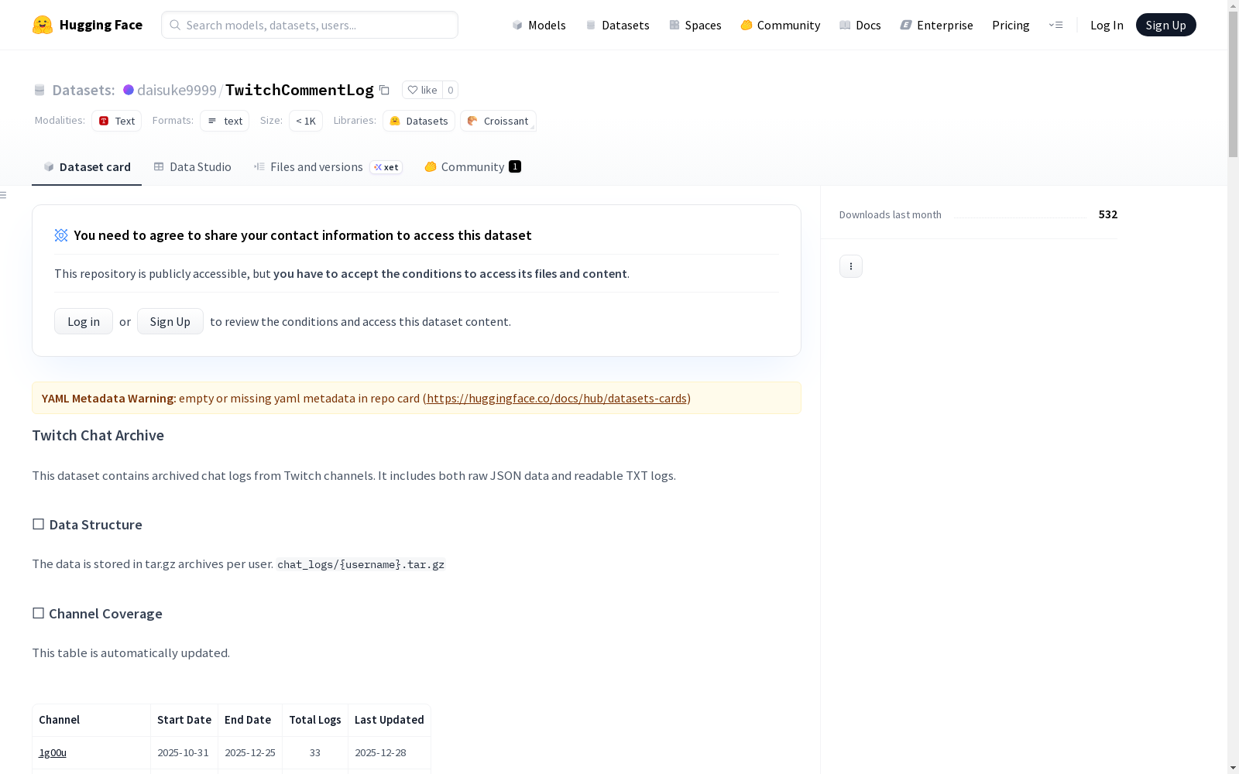Open the Pricing page

click(x=1011, y=25)
